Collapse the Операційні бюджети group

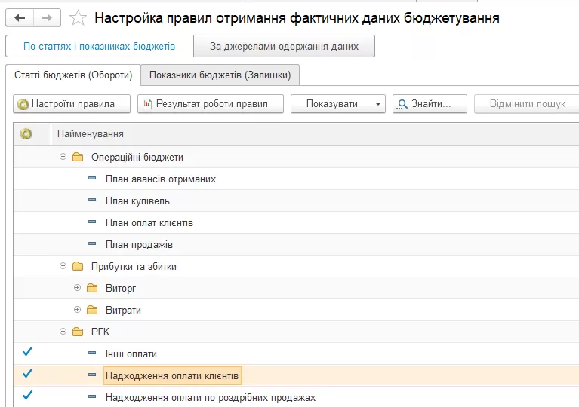click(x=63, y=157)
